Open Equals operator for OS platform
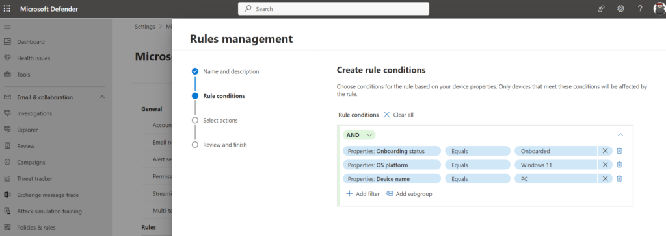 pyautogui.click(x=477, y=165)
